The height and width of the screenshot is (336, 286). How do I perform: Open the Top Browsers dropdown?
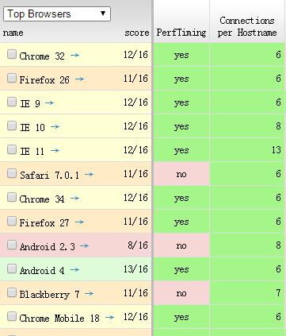pyautogui.click(x=57, y=14)
